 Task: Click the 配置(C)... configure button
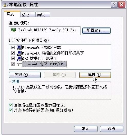tap(96, 31)
